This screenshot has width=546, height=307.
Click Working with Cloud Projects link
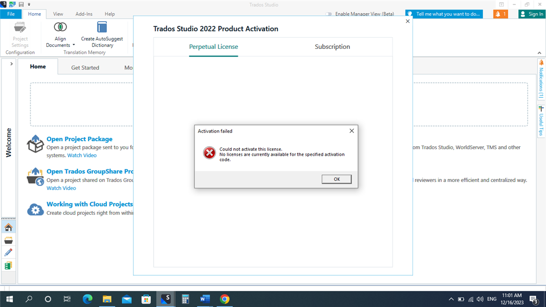(90, 204)
